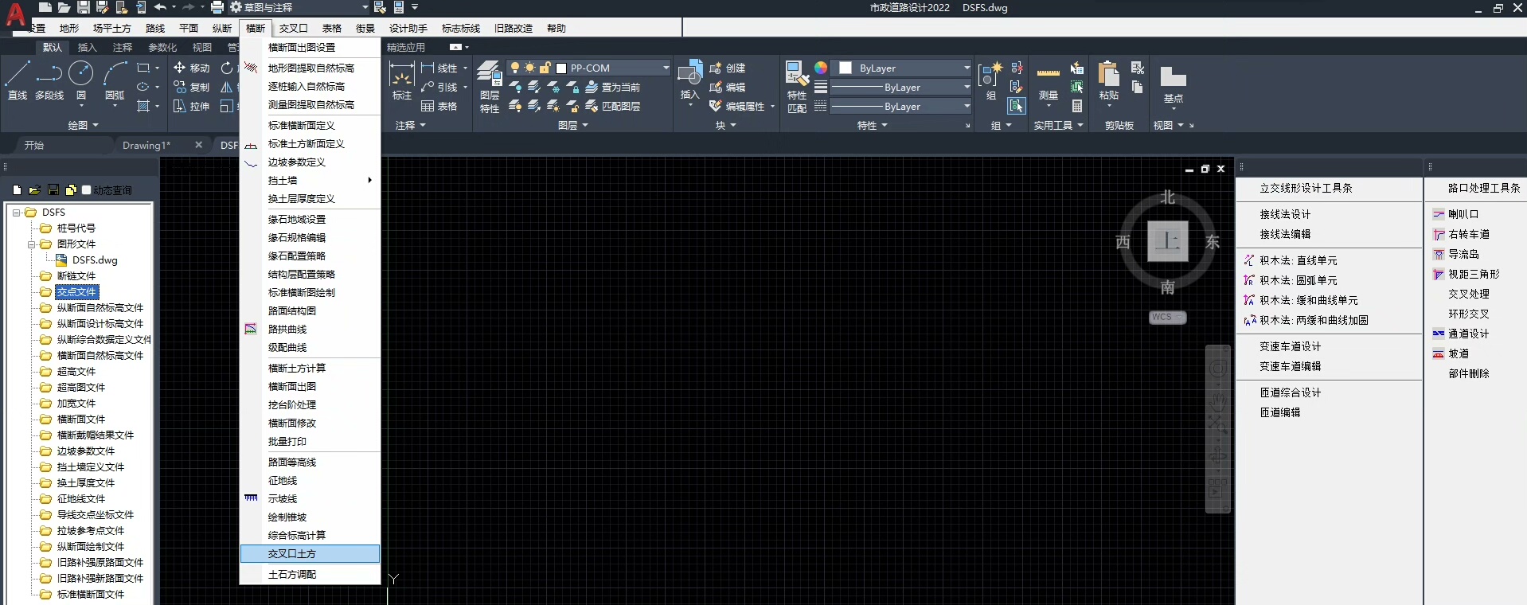Click the 喇叭口 tool icon

coord(1439,214)
